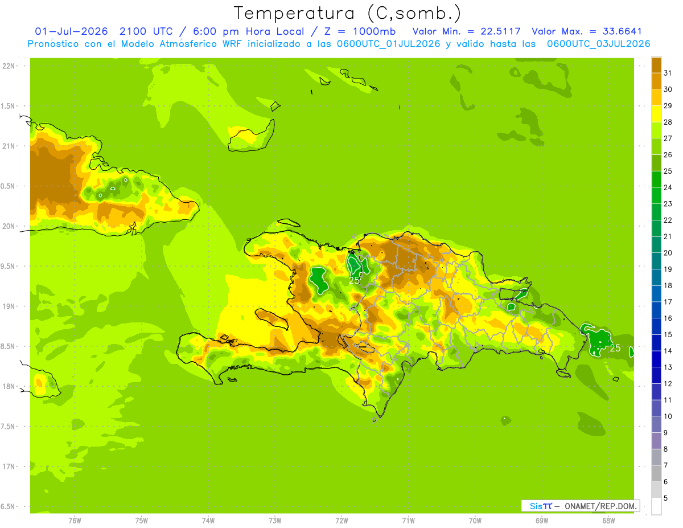The height and width of the screenshot is (528, 683).
Task: Click the 'Temperatura (C,somb.)' map title
Action: [x=348, y=13]
